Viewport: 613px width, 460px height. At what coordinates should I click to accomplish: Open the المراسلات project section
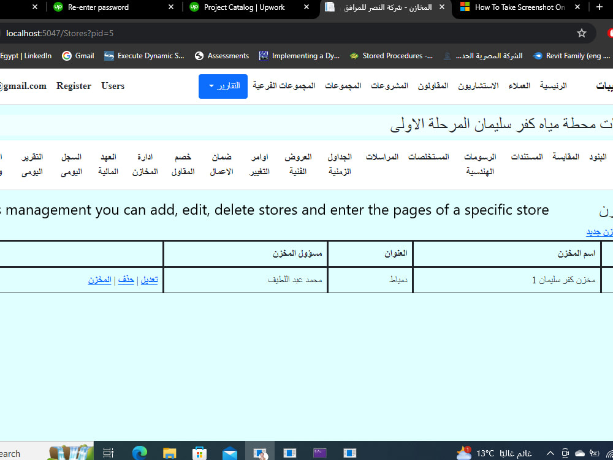[382, 157]
